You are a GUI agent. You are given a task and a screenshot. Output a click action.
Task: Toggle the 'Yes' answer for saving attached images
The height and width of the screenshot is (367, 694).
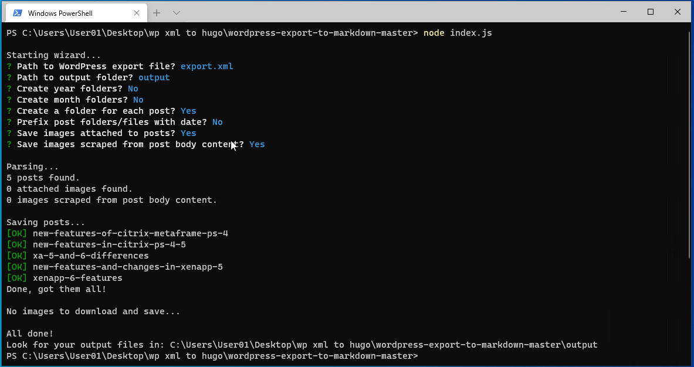pos(188,133)
